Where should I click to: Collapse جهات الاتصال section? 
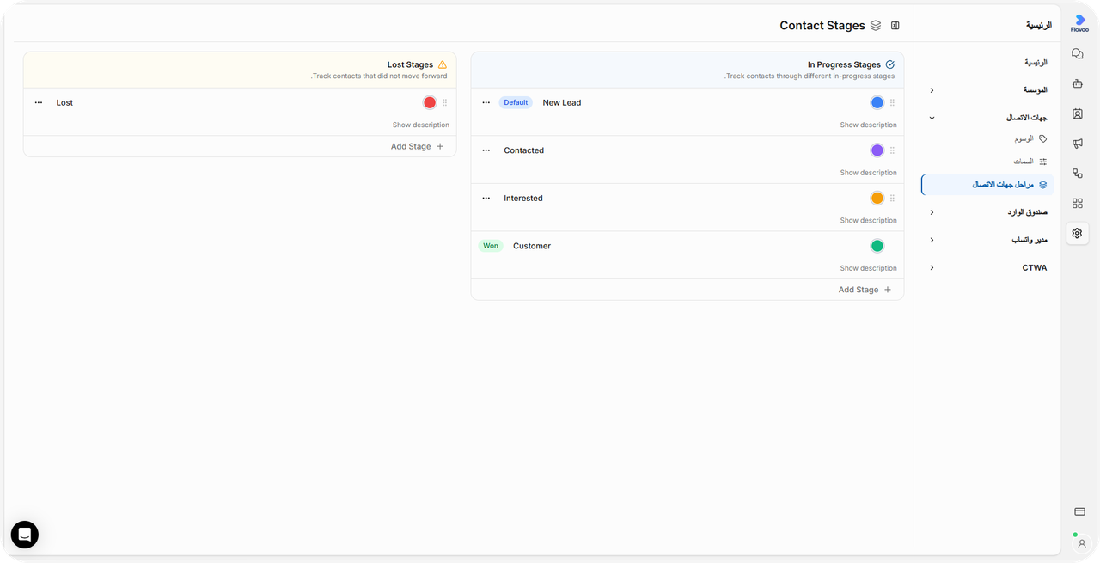(932, 118)
